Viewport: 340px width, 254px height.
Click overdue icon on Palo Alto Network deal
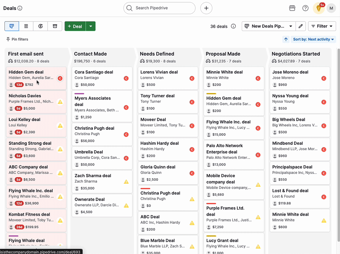click(258, 155)
